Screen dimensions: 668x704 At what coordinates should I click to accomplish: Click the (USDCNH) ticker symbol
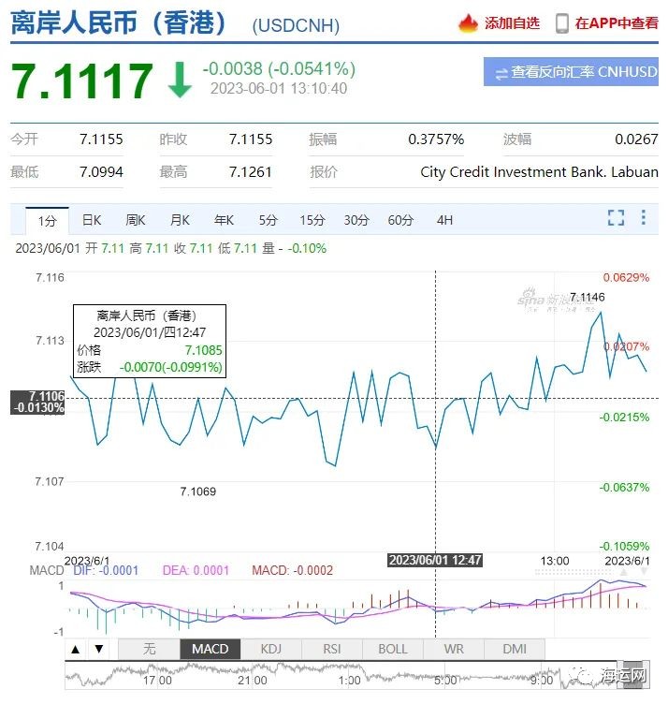coord(296,25)
